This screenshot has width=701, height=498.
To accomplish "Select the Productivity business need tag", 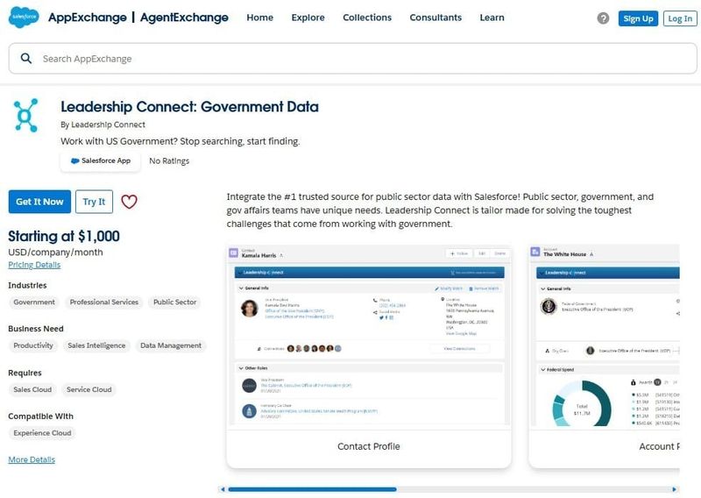I will coord(33,345).
